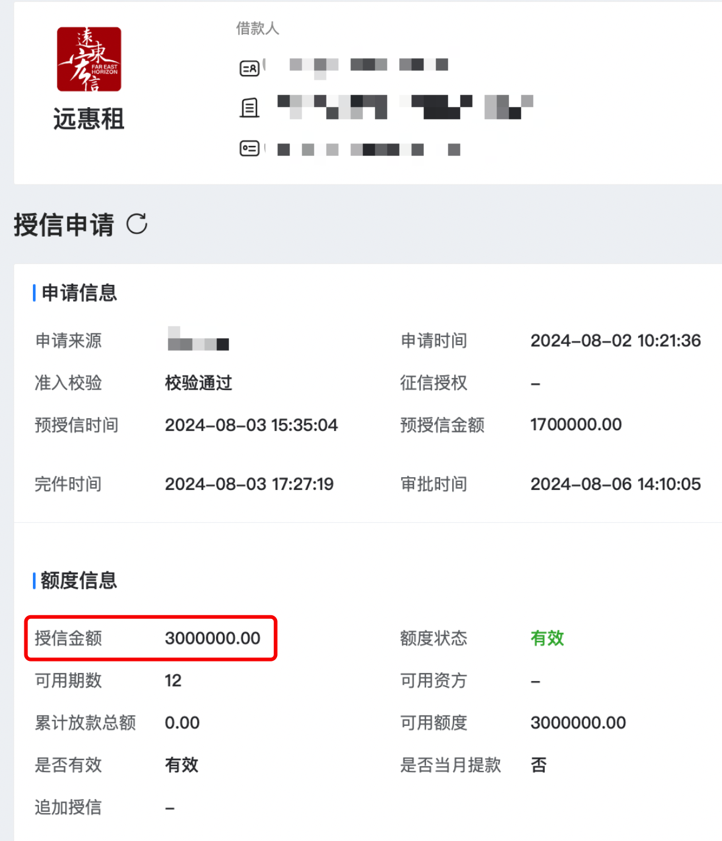Click the 申请时间 label
722x841 pixels.
point(433,340)
